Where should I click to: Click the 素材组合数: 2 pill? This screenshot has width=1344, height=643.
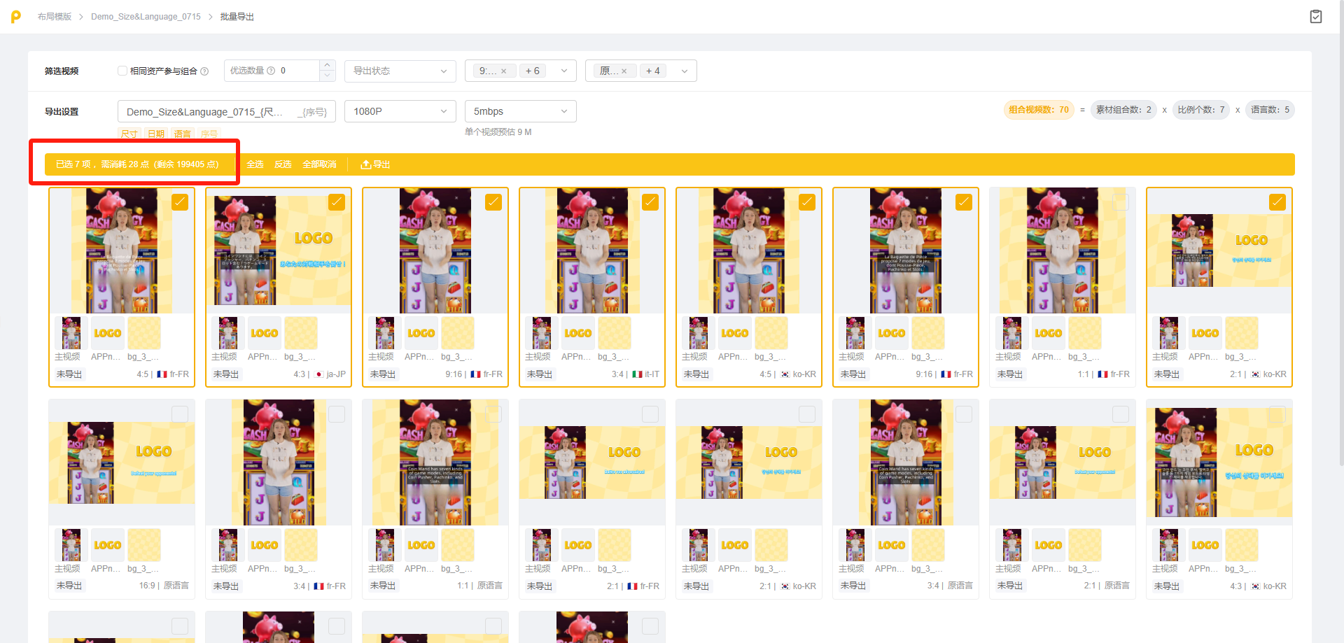click(1123, 110)
